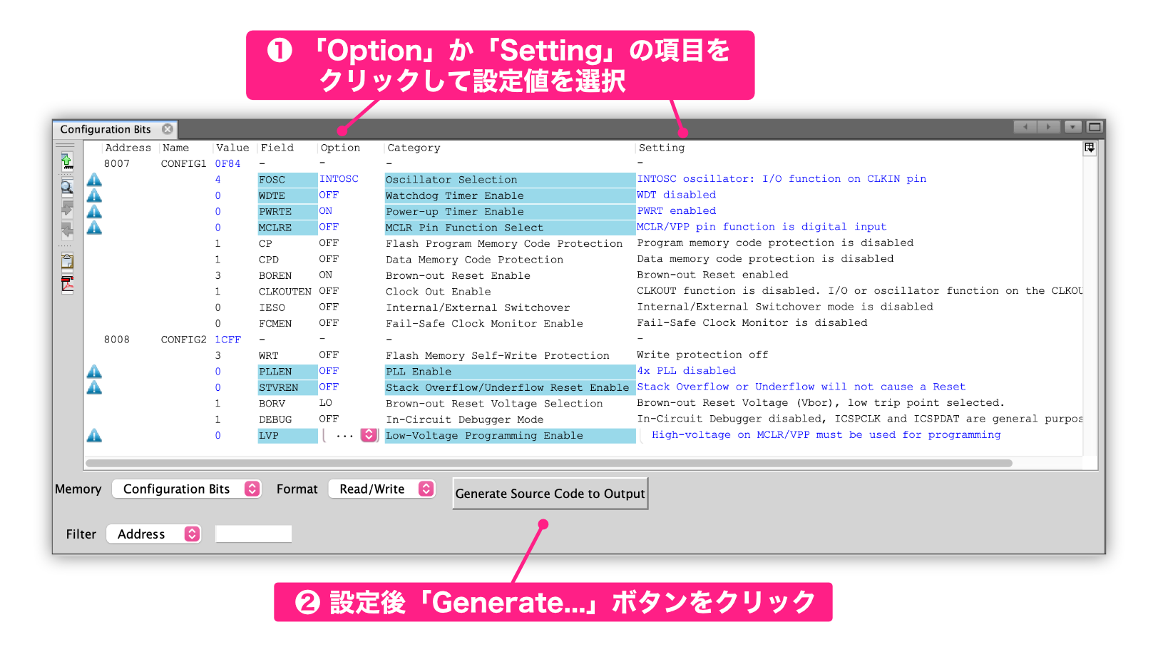Click the warning triangle icon on the PWRTE row

click(x=94, y=212)
